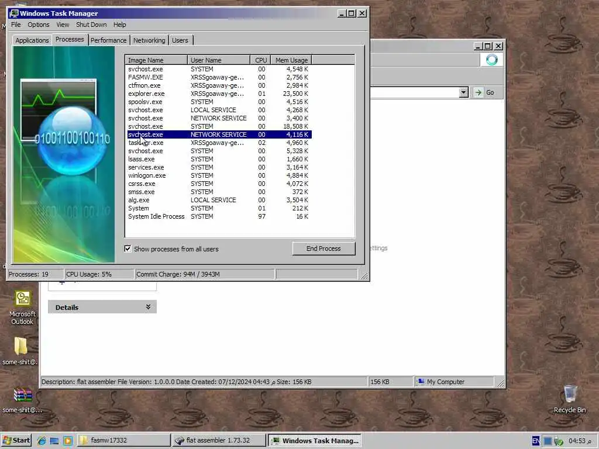Select the FASMW.EXE process row
This screenshot has height=449, width=599.
click(x=219, y=77)
